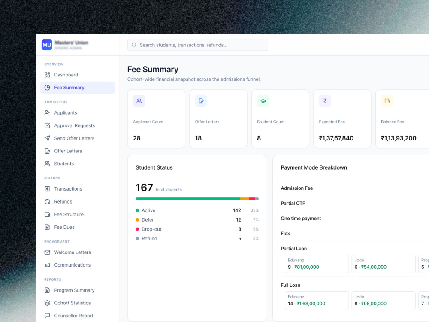Viewport: 429px width, 322px height.
Task: Click the Counsellor Report chat icon
Action: click(47, 316)
